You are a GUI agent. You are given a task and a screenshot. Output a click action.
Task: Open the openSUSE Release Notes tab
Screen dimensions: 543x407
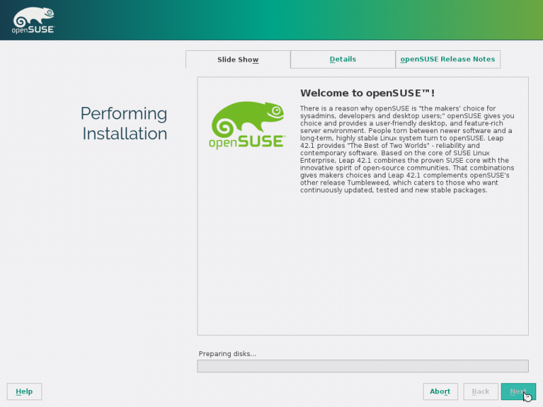447,60
